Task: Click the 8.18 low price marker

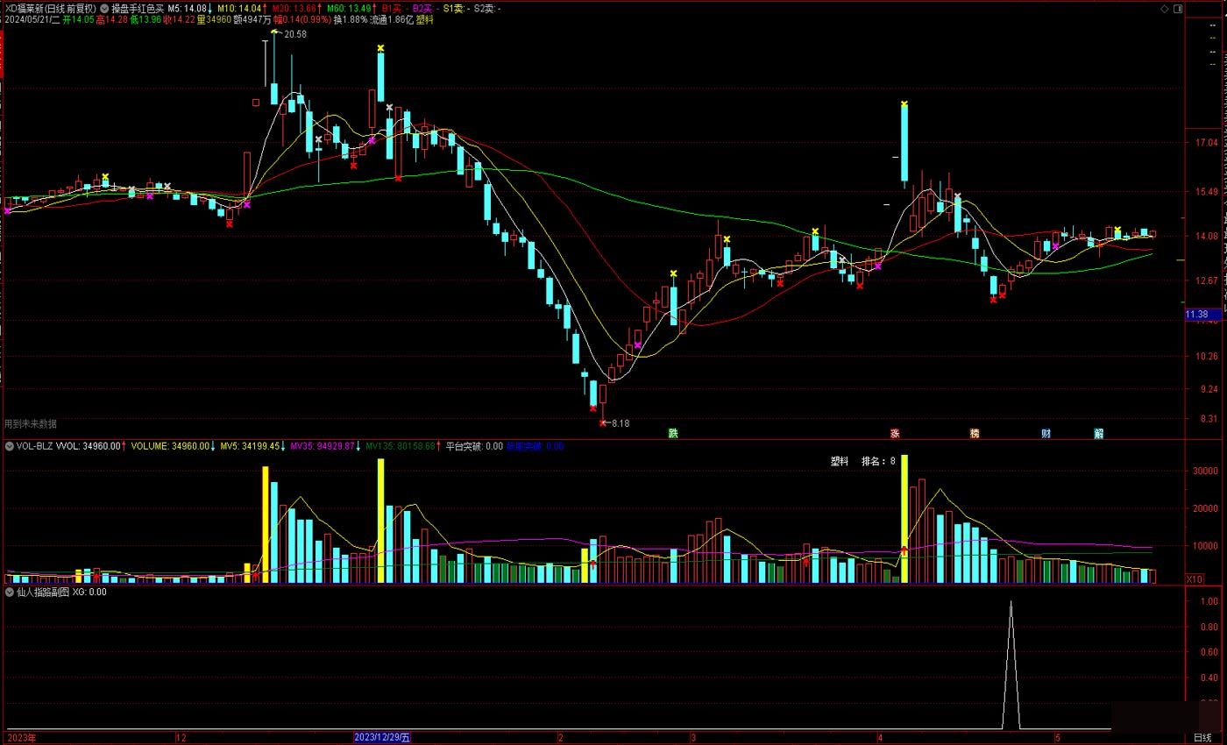Action: (x=620, y=423)
